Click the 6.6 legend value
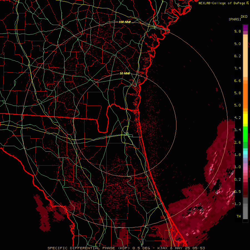The height and width of the screenshot is (250, 250). [x=237, y=81]
